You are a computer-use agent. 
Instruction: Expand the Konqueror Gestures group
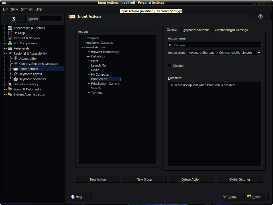(x=82, y=43)
